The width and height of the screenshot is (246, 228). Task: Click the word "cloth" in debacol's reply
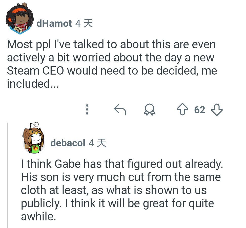34,190
